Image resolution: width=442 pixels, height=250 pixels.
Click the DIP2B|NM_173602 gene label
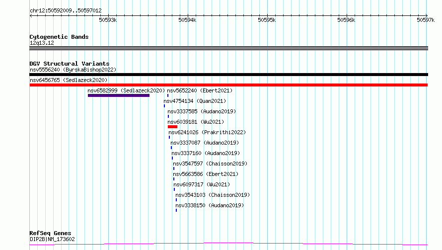pyautogui.click(x=52, y=239)
